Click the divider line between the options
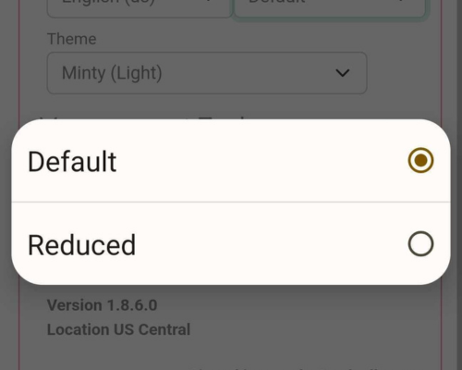 click(x=231, y=202)
